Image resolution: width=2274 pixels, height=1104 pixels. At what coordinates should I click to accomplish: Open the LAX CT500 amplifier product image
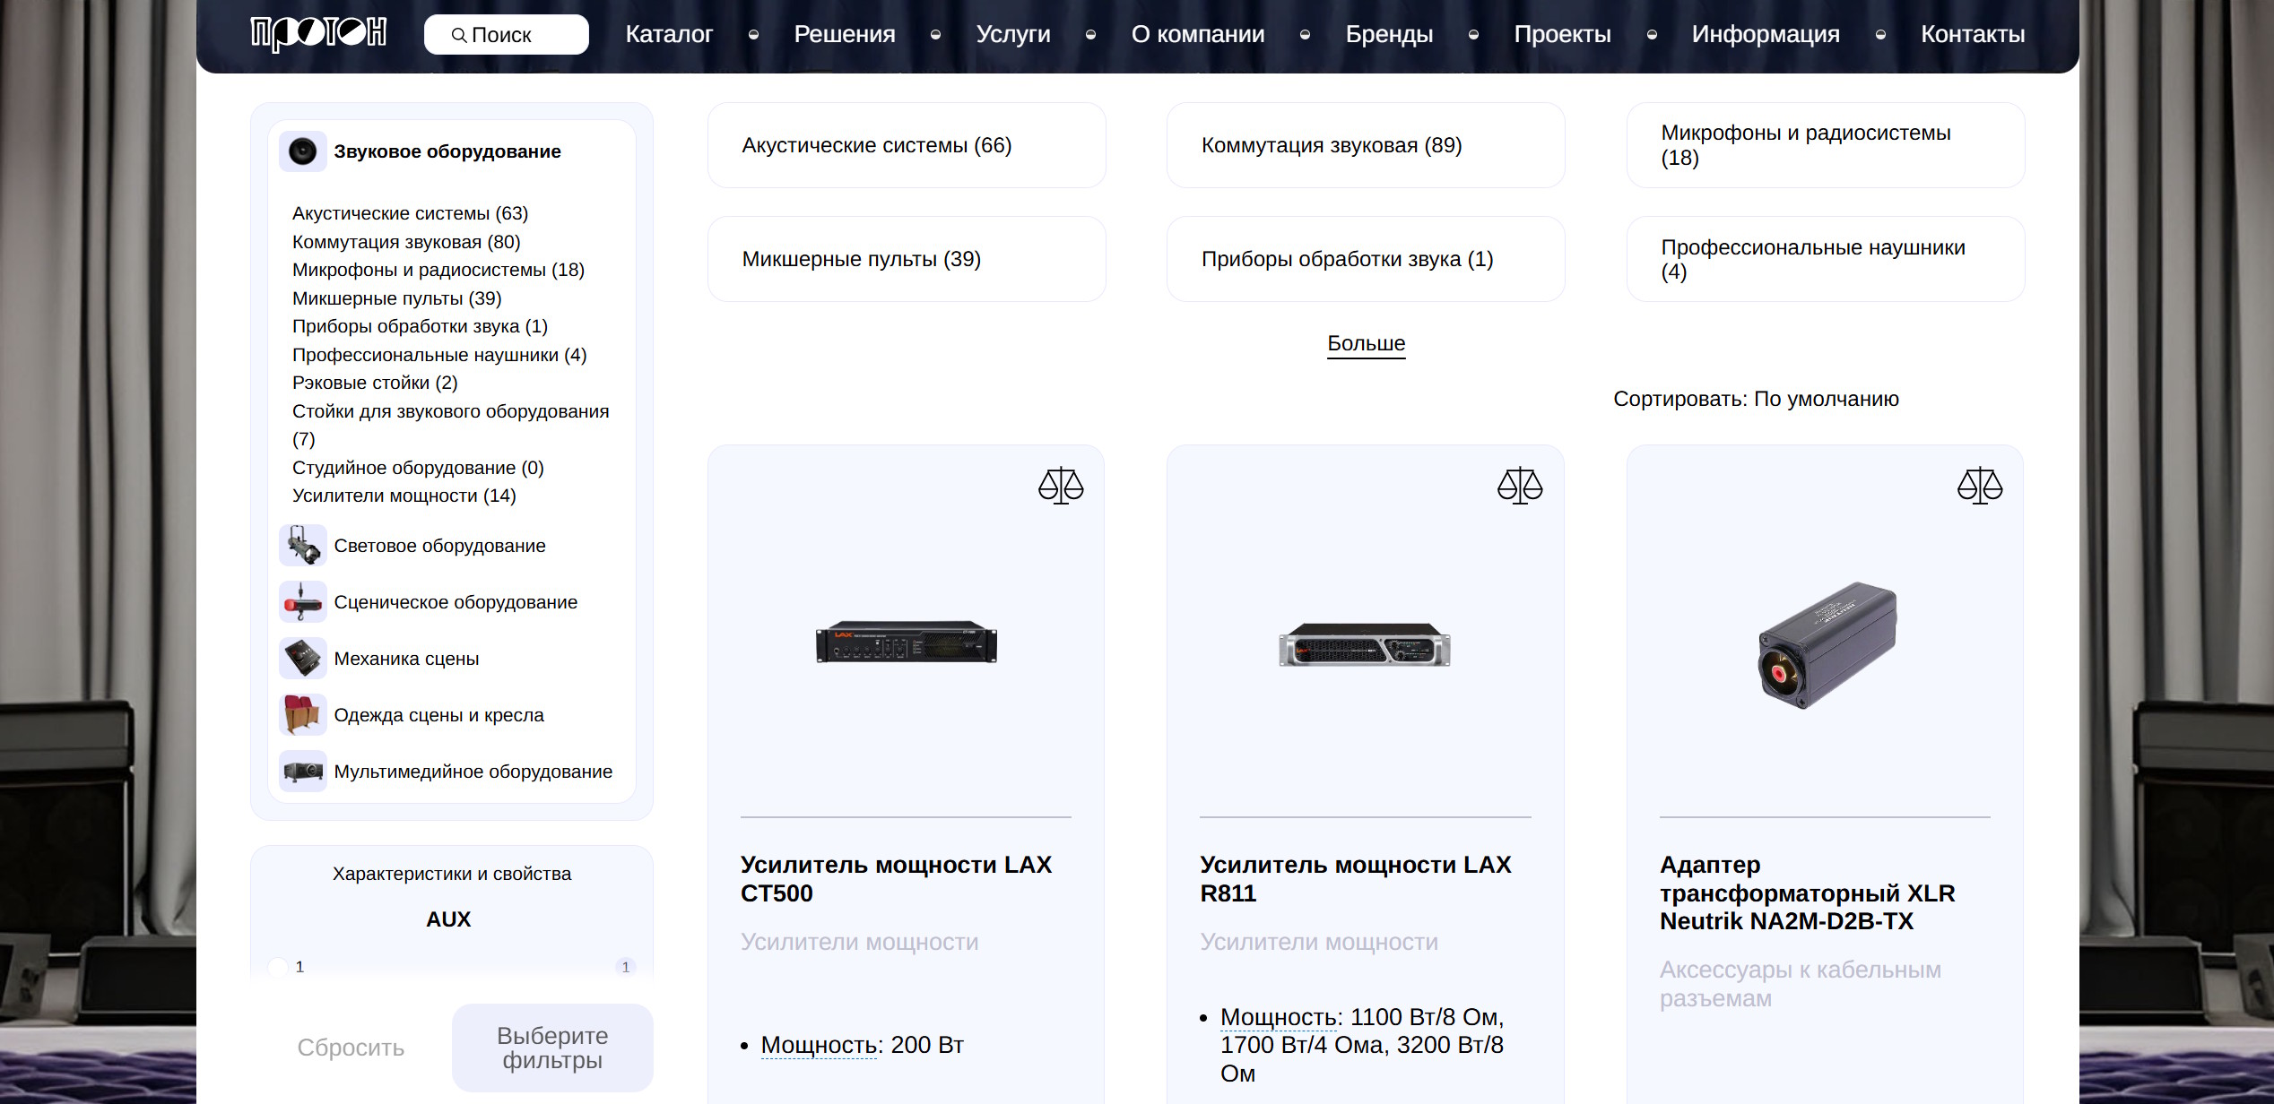pos(906,642)
